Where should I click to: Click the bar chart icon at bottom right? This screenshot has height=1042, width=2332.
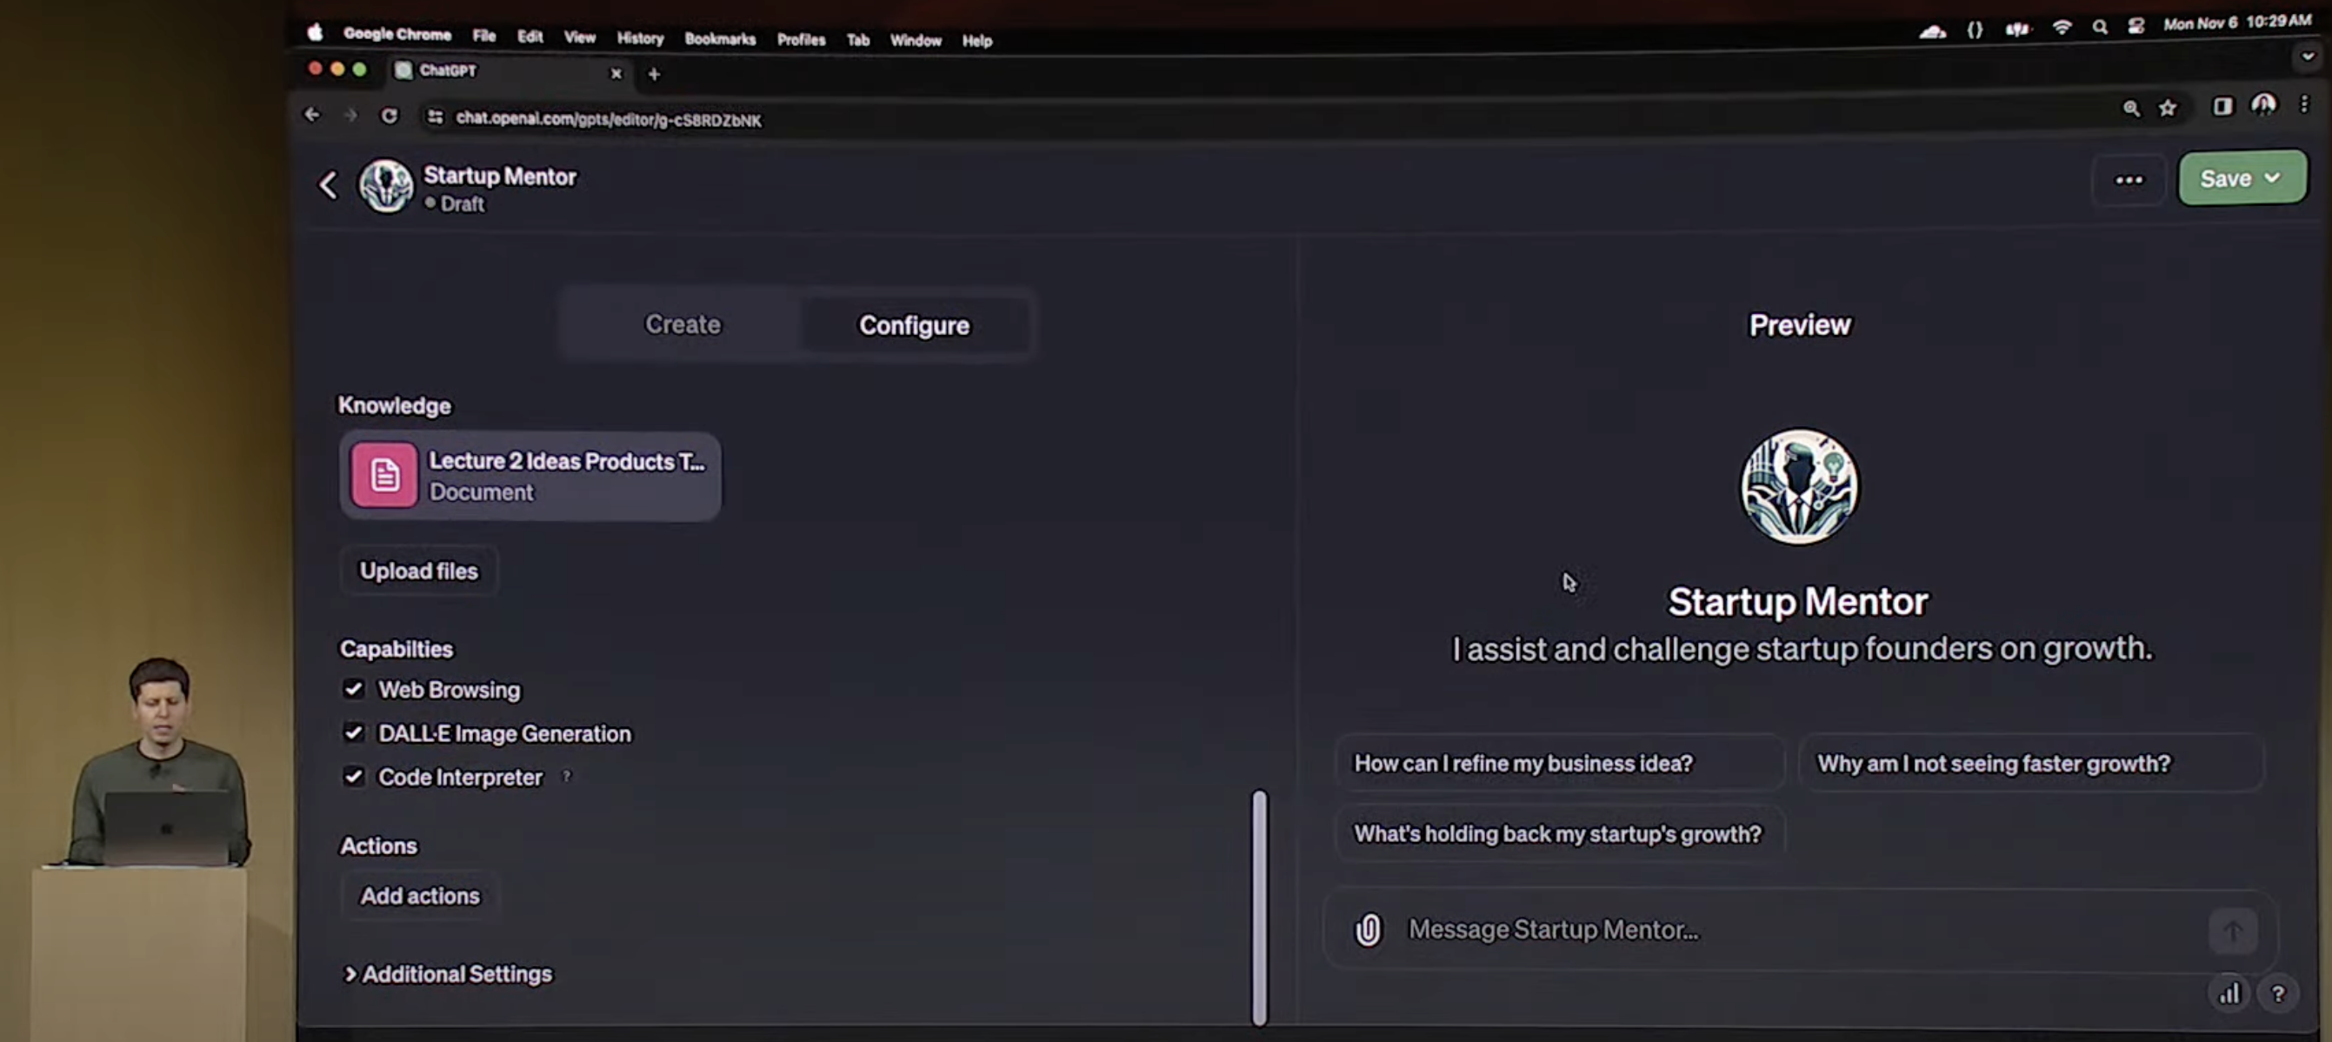pos(2229,994)
